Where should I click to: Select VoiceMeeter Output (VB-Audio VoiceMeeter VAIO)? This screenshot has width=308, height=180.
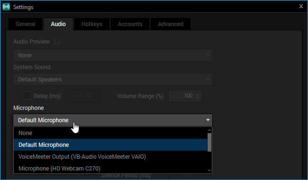[110, 157]
